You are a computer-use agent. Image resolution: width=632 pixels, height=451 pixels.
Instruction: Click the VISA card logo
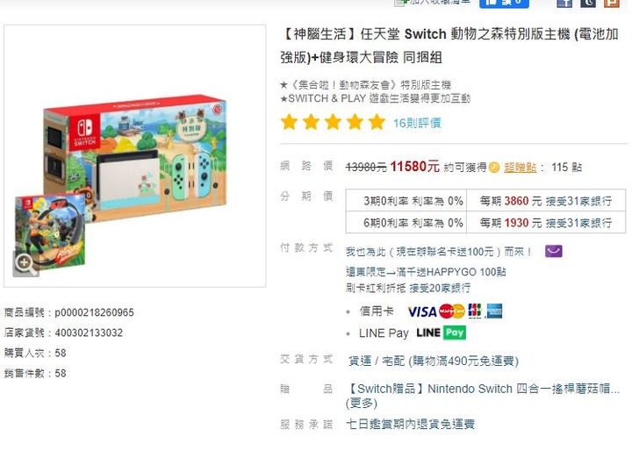tap(422, 311)
